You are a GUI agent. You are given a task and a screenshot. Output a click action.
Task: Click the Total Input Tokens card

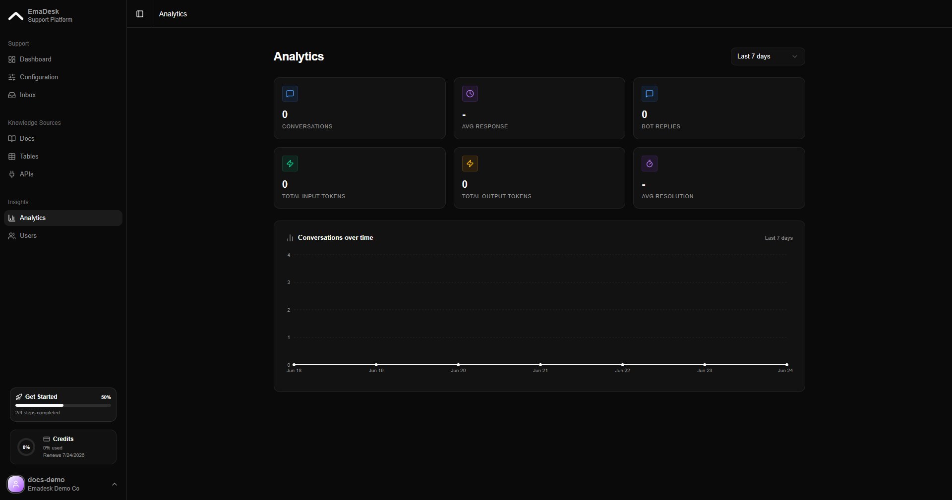(x=359, y=178)
